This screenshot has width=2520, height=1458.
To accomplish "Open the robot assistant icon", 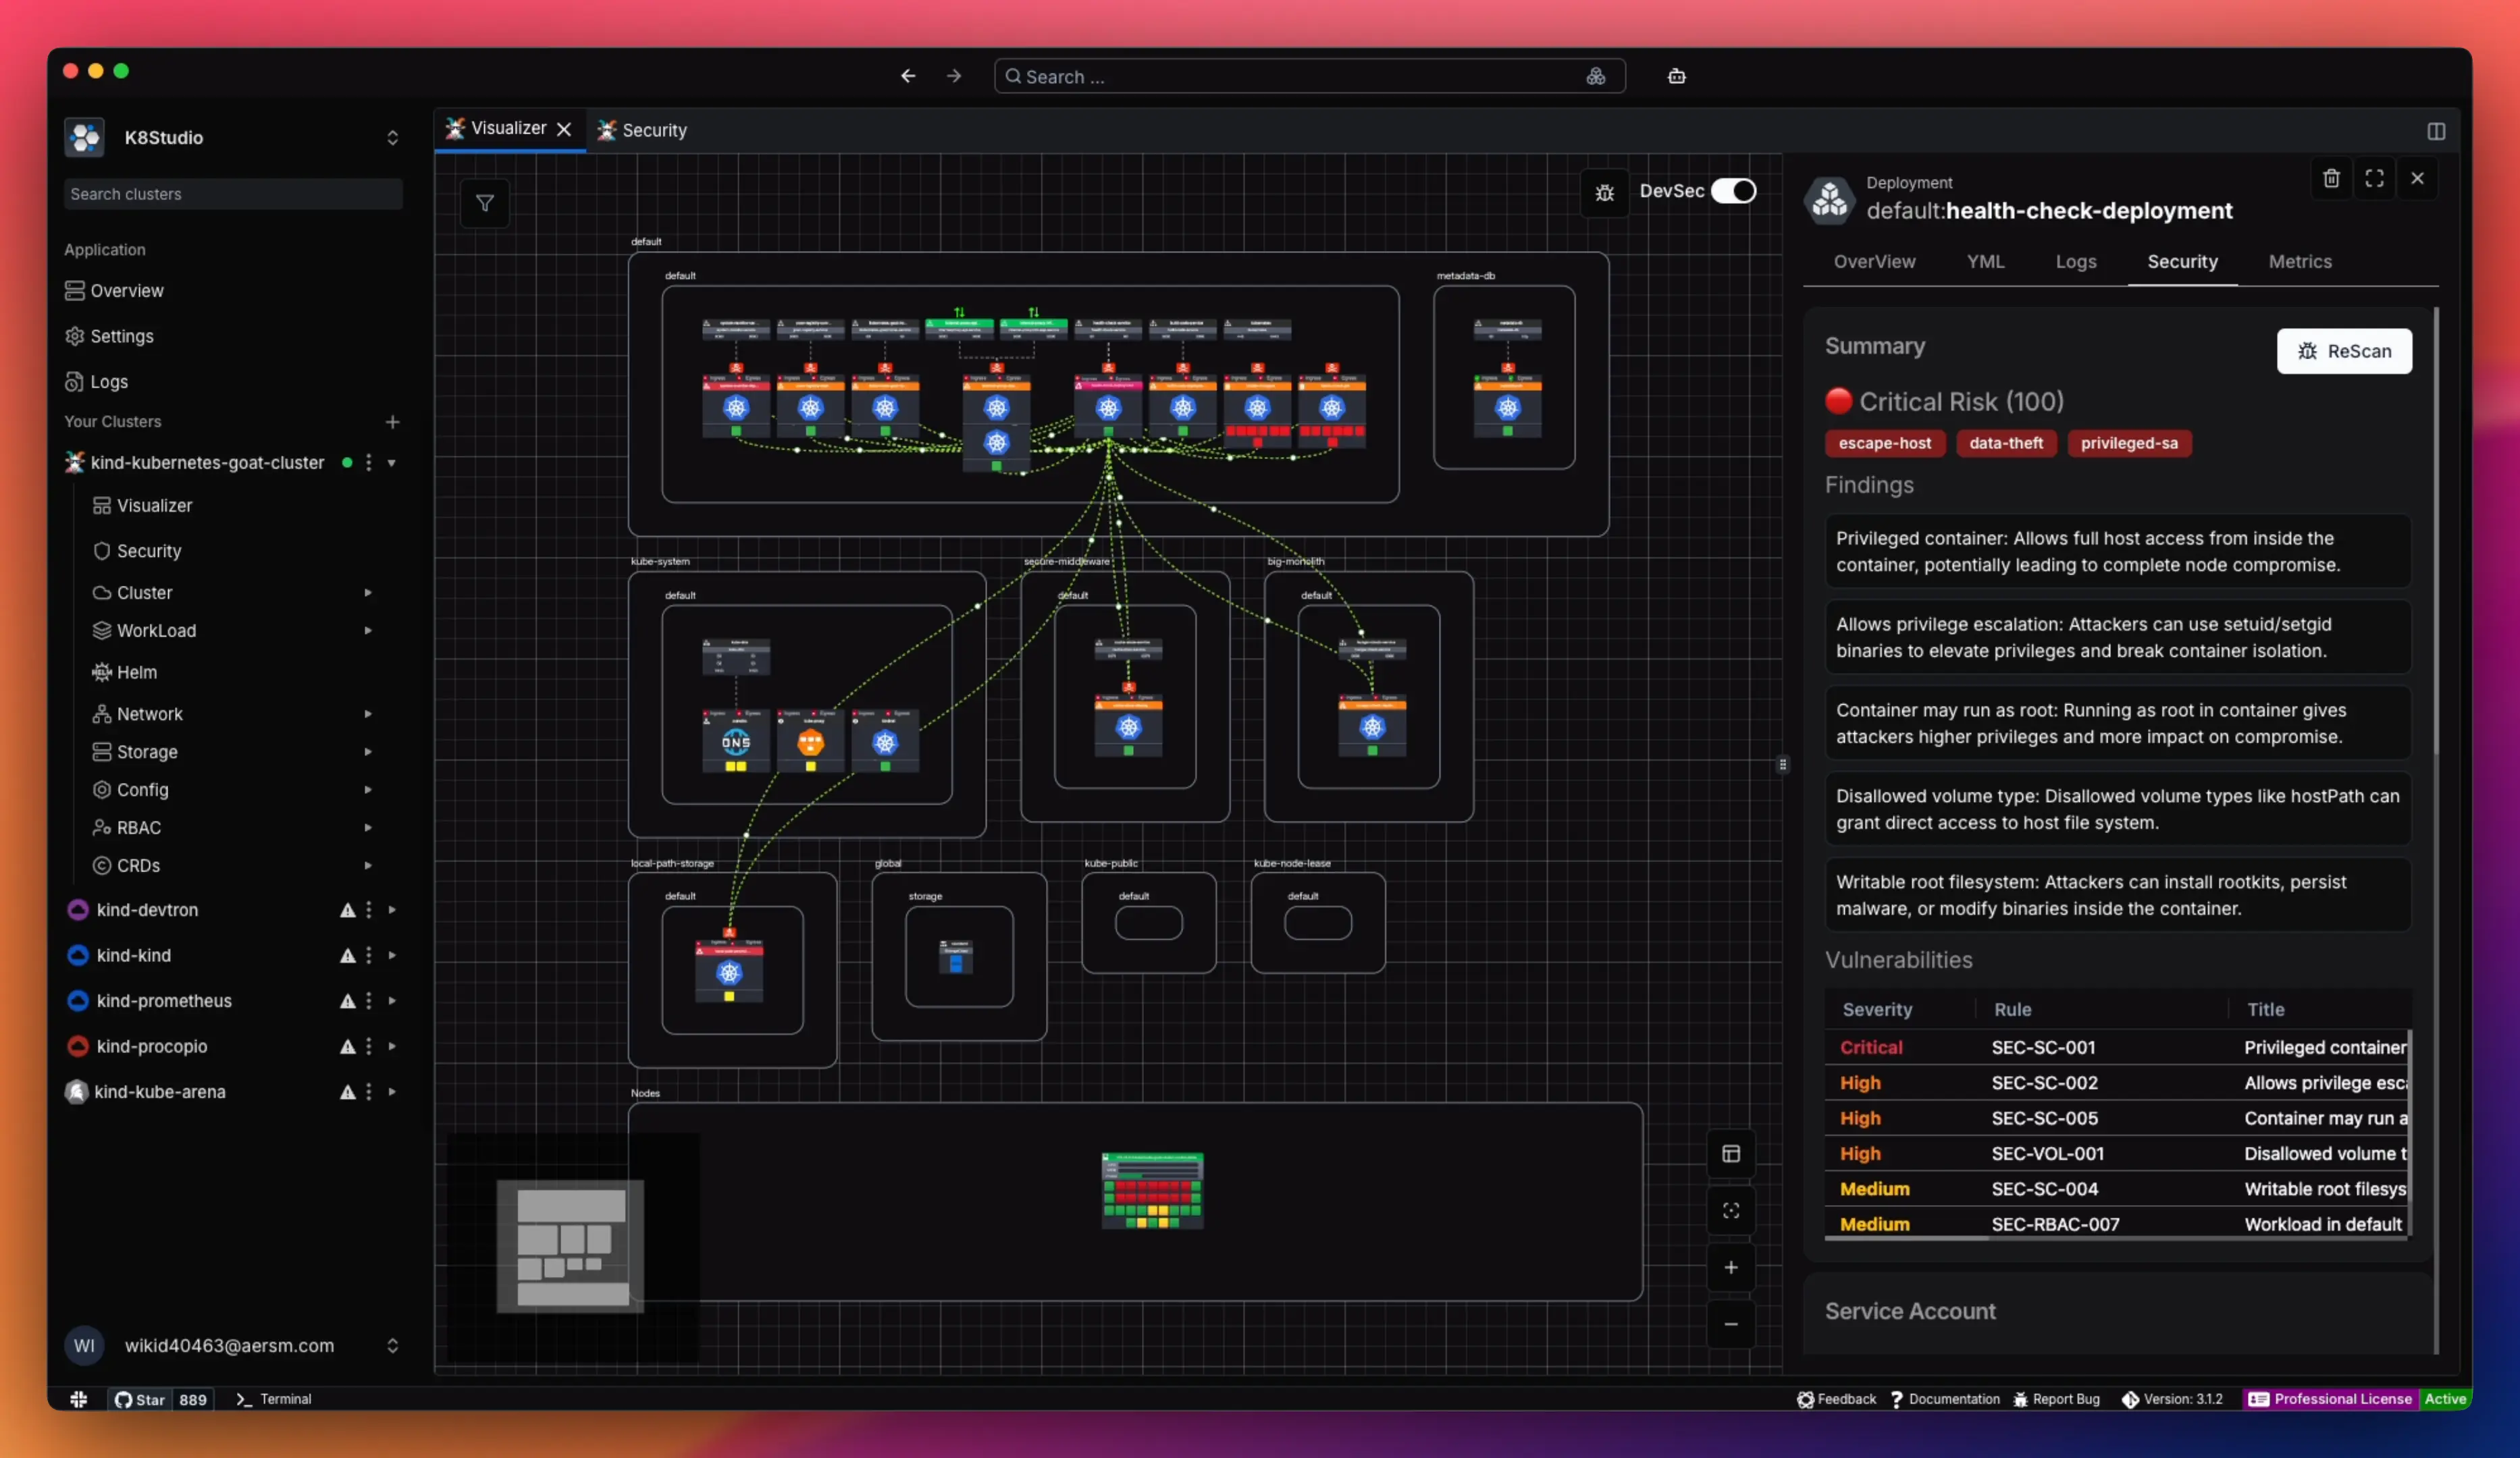I will tap(1677, 76).
